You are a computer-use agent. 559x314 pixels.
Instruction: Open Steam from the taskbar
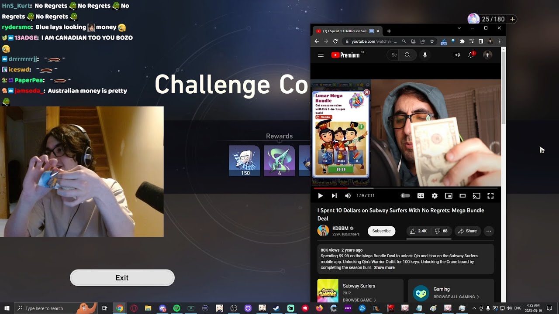point(276,308)
